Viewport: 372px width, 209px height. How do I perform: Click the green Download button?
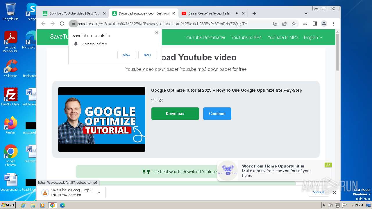175,113
